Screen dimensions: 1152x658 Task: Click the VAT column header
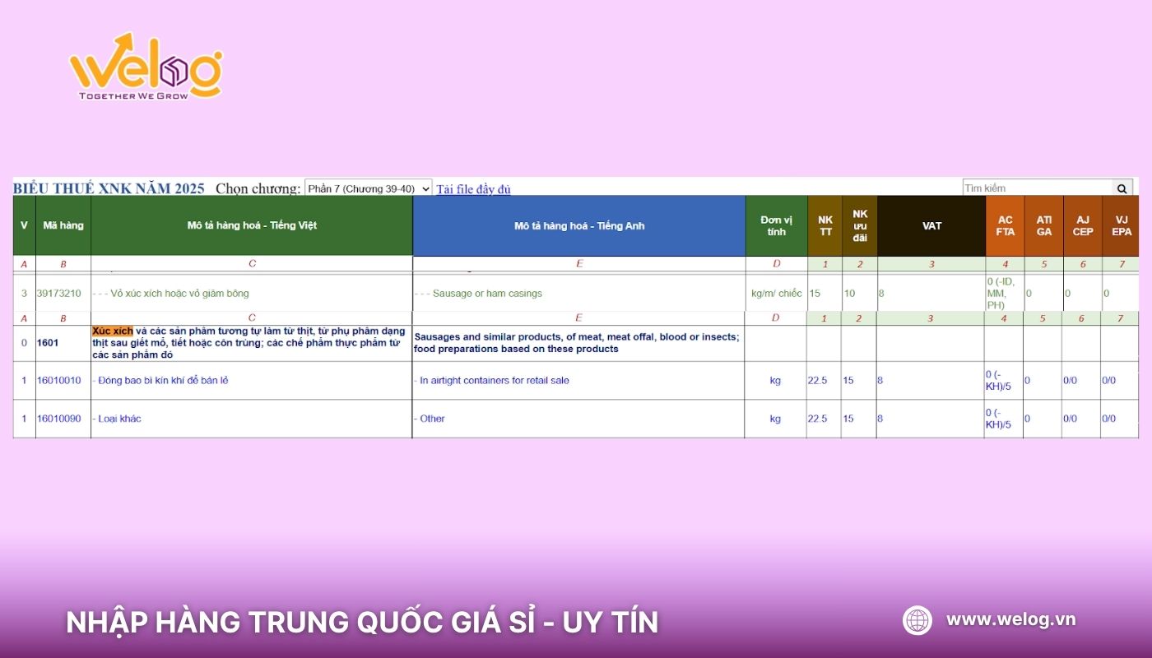[x=931, y=225]
